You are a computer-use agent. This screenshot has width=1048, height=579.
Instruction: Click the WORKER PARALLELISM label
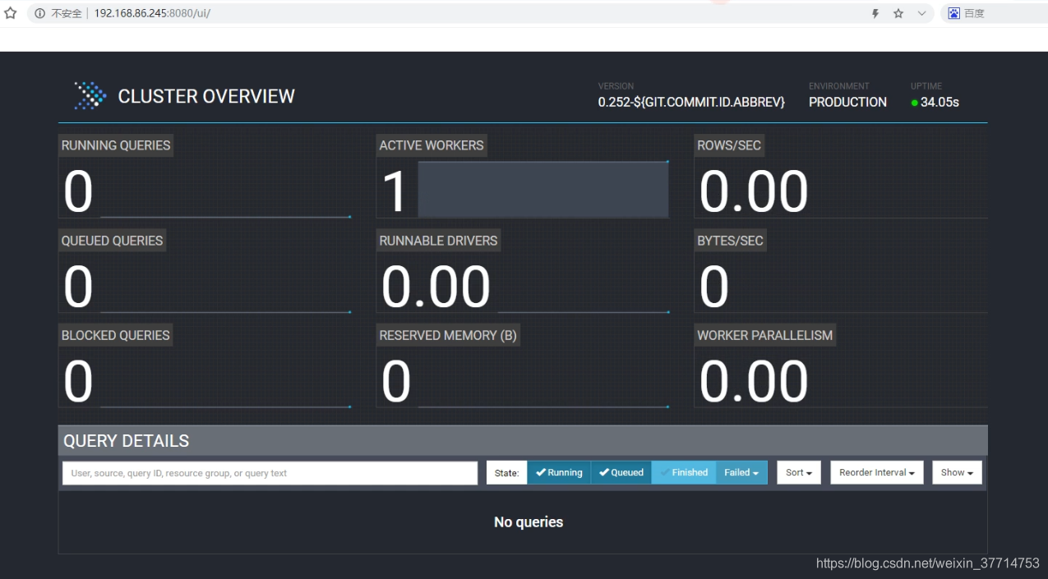(x=765, y=335)
